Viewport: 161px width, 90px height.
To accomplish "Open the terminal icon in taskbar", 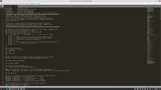I will click(16, 89).
